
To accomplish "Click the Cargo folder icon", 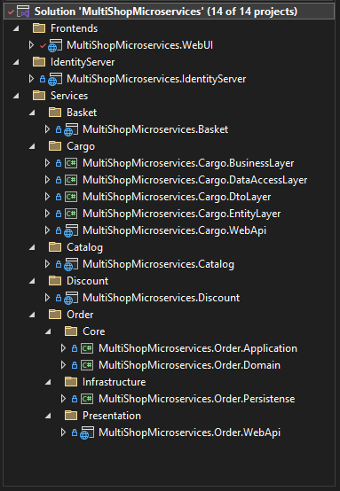I will 55,146.
